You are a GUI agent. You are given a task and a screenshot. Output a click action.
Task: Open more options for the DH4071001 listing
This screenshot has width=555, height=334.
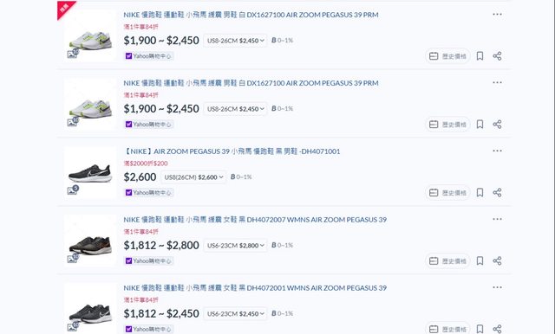[497, 151]
